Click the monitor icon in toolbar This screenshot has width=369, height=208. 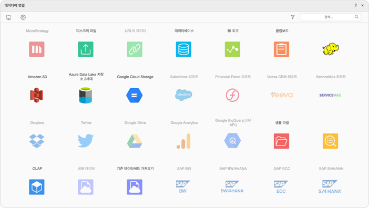pyautogui.click(x=9, y=17)
